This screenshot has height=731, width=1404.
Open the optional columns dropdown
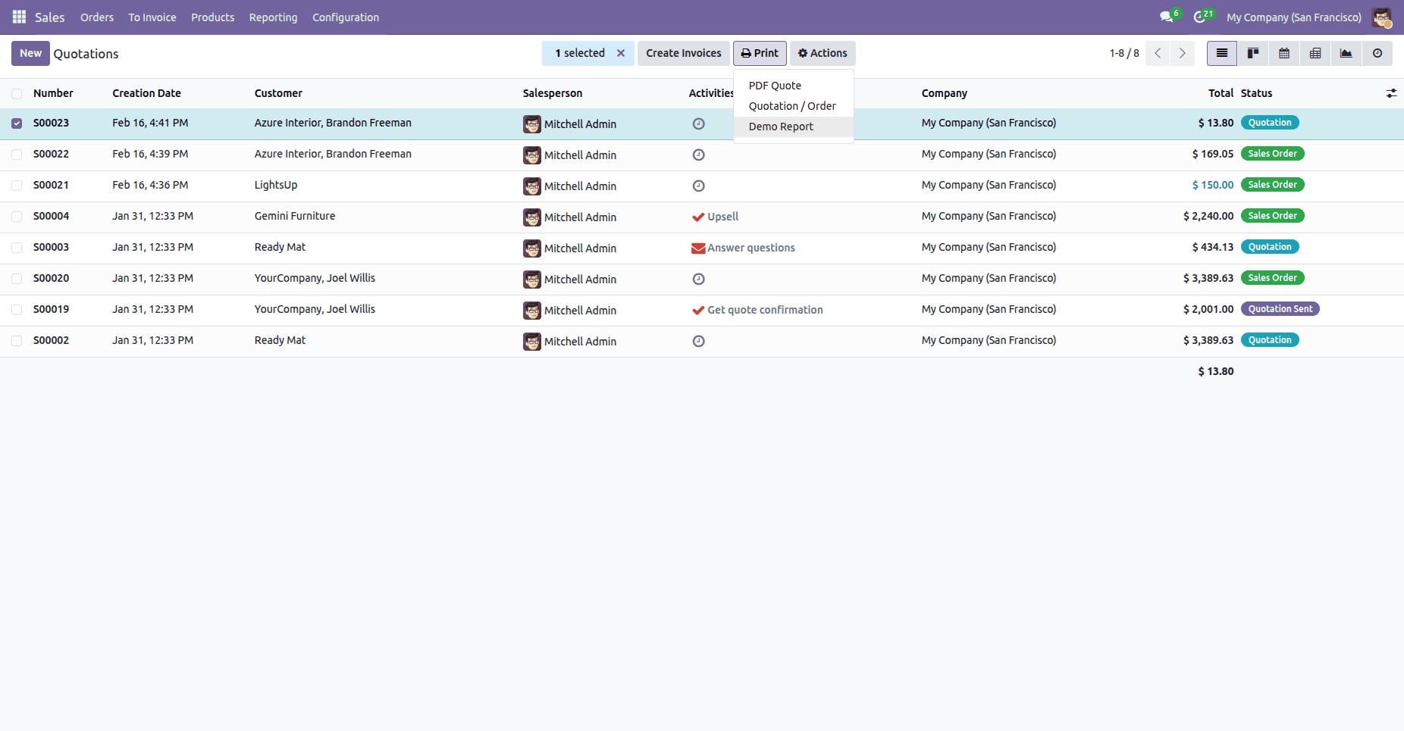click(x=1392, y=93)
